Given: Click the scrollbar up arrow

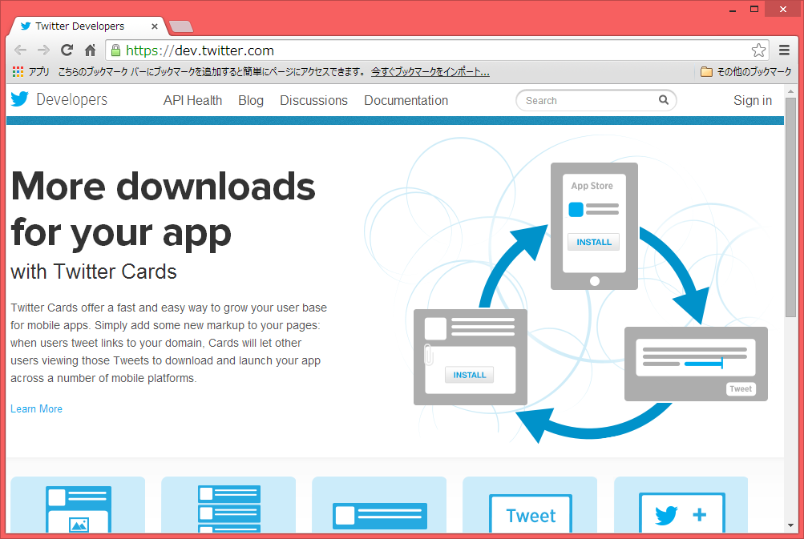Looking at the screenshot, I should [790, 91].
